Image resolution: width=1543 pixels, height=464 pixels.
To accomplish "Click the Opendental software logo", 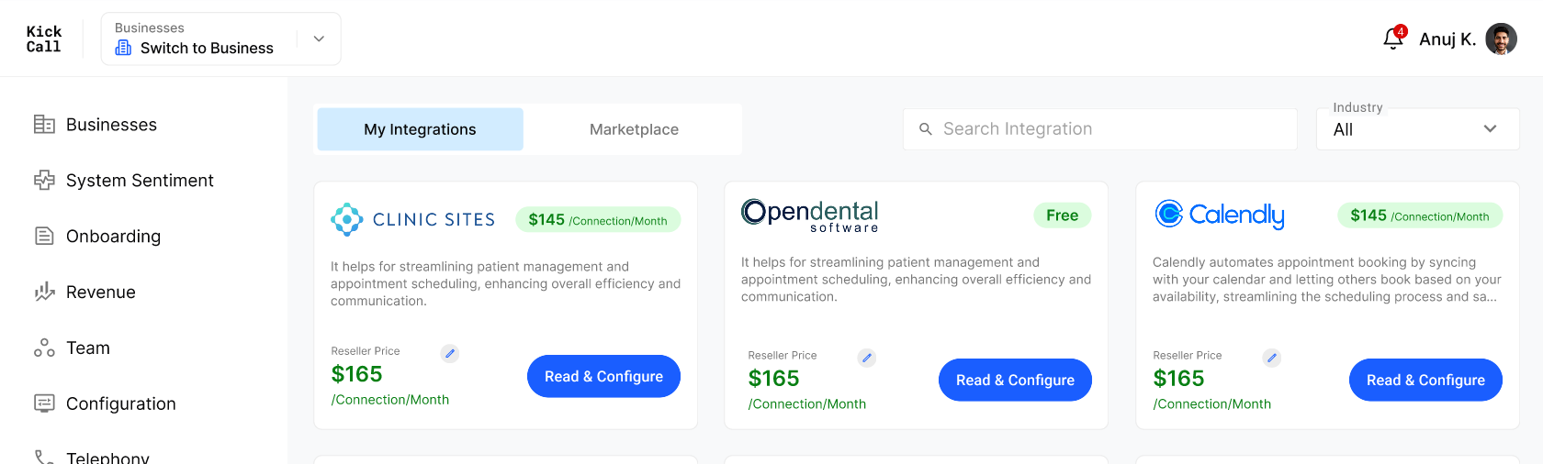I will [x=810, y=215].
